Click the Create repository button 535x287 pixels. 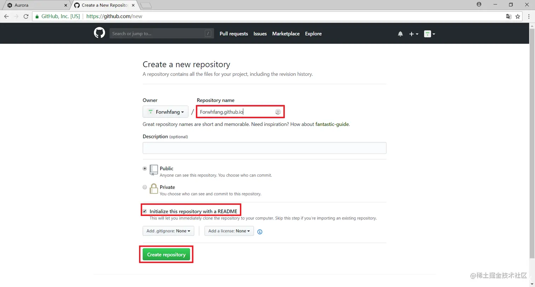pyautogui.click(x=166, y=254)
